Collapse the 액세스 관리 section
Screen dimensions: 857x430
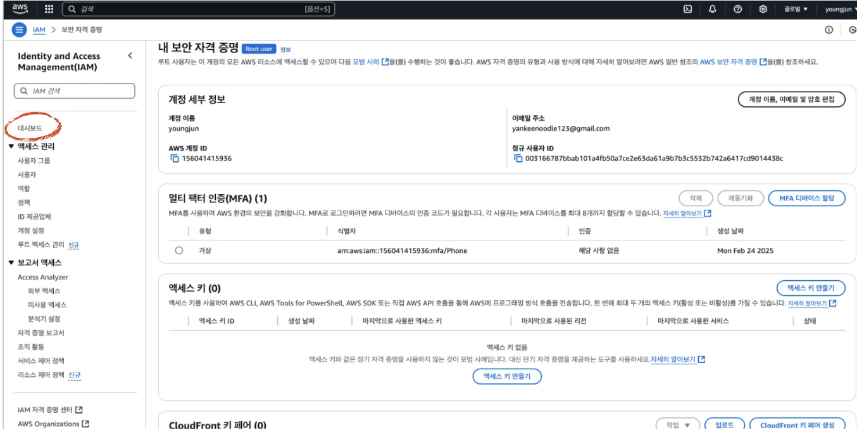pyautogui.click(x=11, y=147)
